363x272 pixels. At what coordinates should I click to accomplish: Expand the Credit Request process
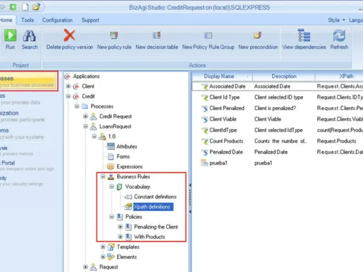(x=85, y=116)
